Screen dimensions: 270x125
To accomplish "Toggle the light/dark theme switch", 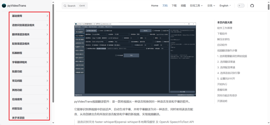I will point(241,6).
